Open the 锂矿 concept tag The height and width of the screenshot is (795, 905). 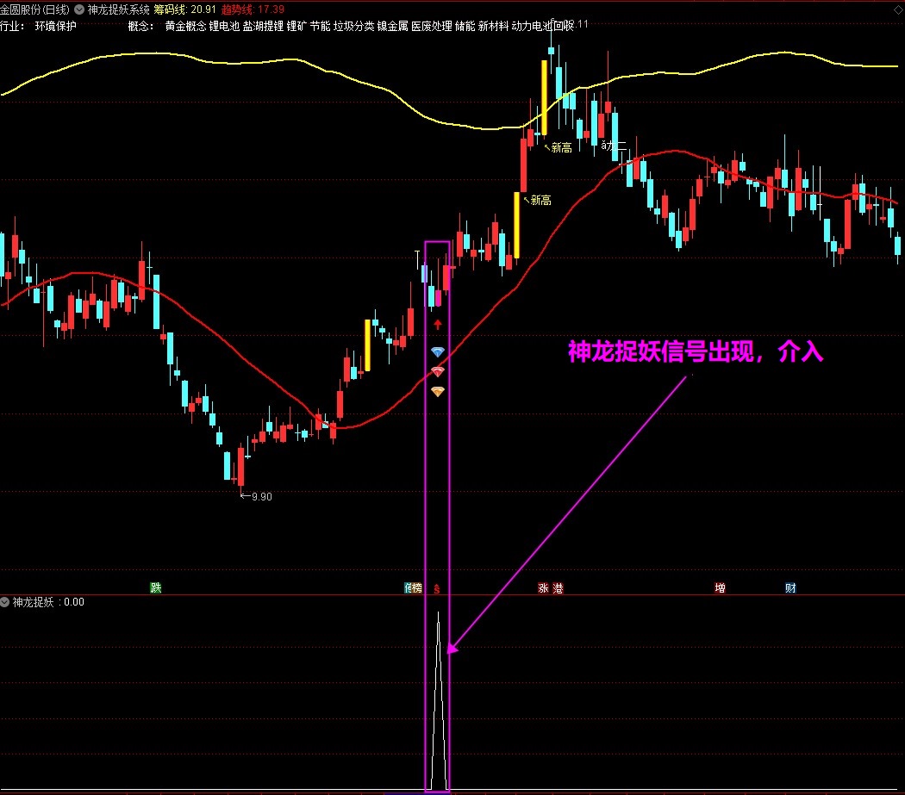(x=296, y=26)
